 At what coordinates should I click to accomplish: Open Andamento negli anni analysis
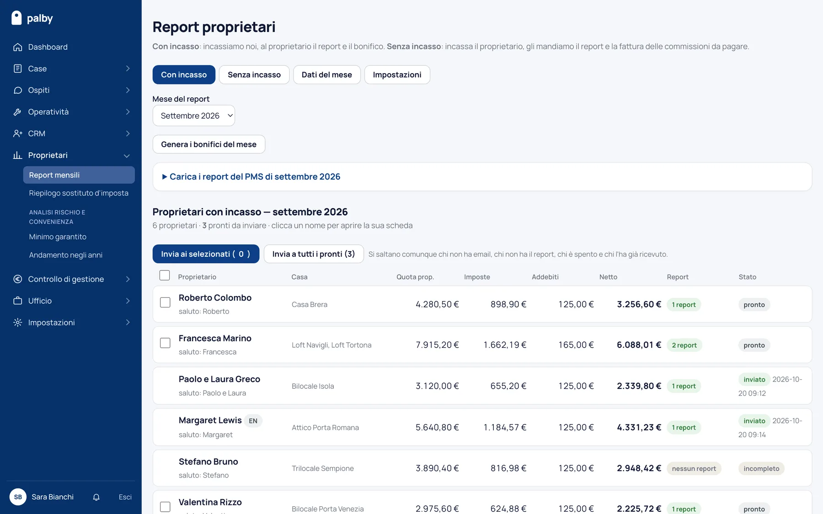66,255
